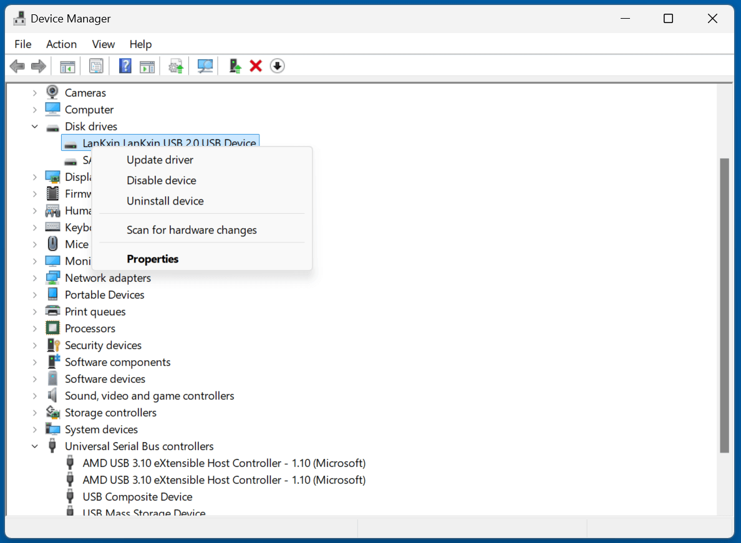This screenshot has height=543, width=741.
Task: Toggle the action pane visibility toolbar icon
Action: (147, 65)
